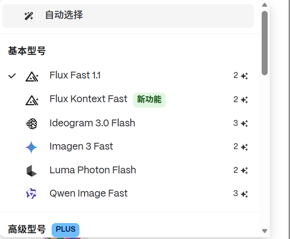Click the Ideogram 3.0 Flash brain icon

tap(31, 124)
